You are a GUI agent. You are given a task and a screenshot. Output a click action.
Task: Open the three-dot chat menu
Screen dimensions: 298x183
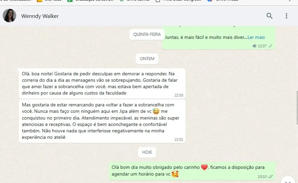[x=287, y=16]
